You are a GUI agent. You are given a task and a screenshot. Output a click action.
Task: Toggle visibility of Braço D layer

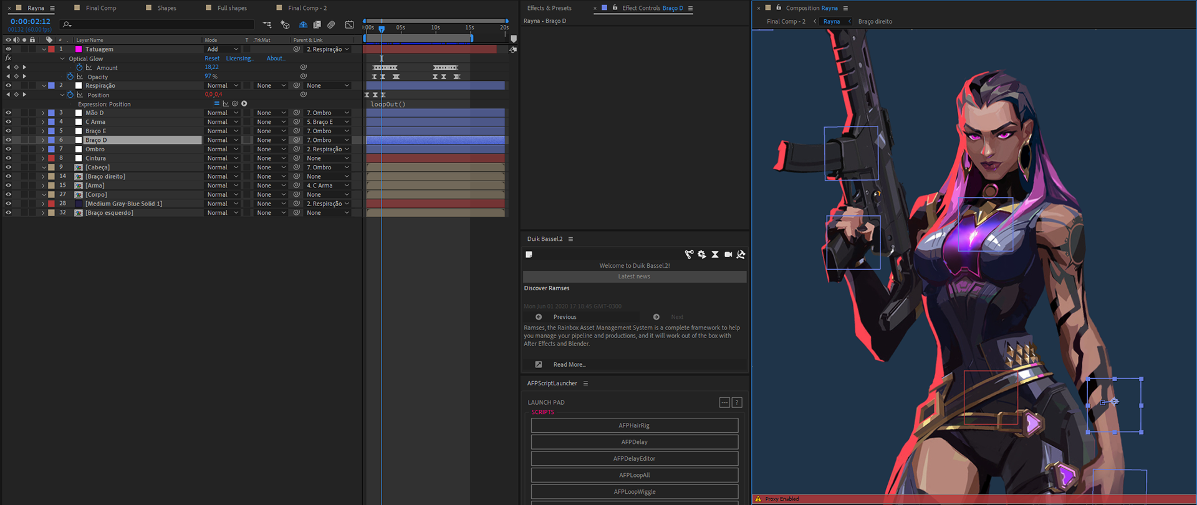[8, 140]
